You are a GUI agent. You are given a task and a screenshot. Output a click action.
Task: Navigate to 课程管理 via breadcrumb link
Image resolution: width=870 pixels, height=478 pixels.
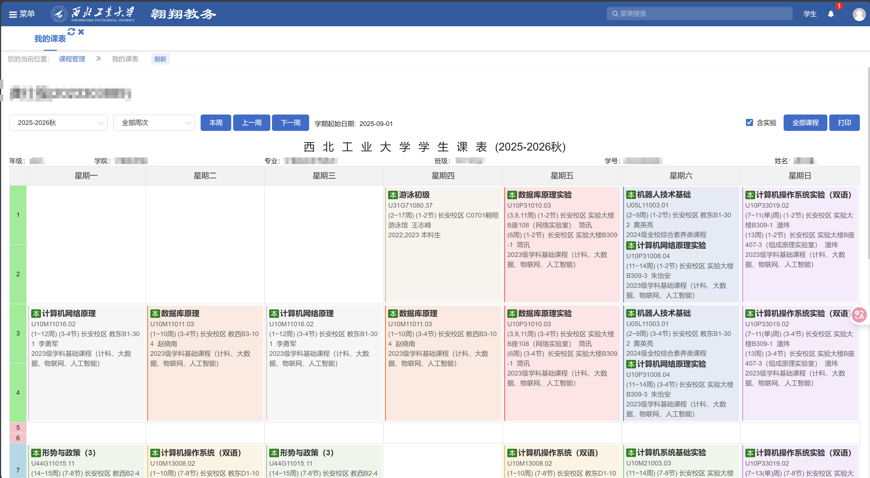(72, 59)
